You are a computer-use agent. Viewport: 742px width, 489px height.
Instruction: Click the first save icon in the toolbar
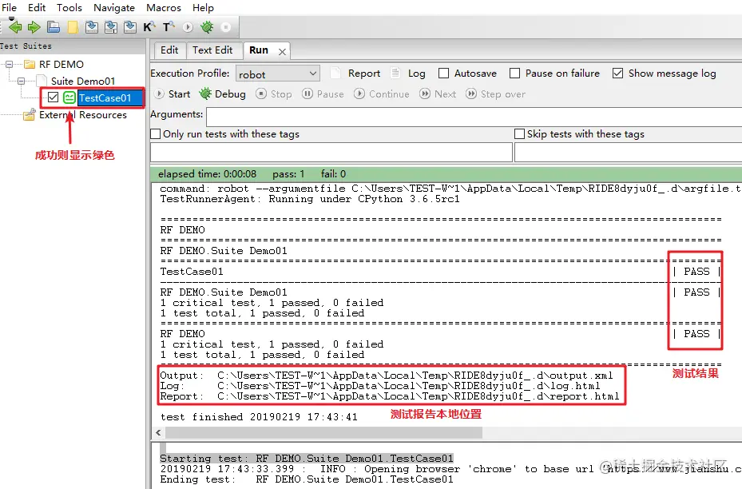[x=92, y=27]
